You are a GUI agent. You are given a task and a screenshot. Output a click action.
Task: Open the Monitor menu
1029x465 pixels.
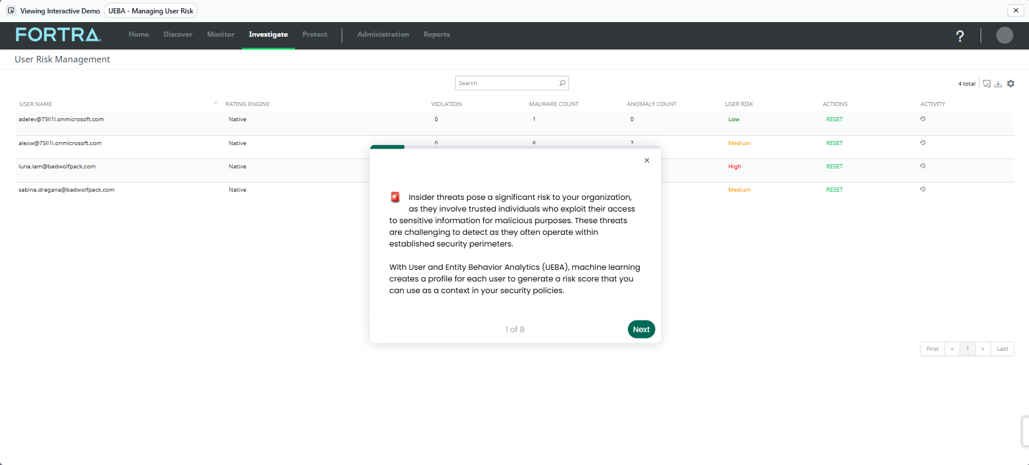coord(221,34)
